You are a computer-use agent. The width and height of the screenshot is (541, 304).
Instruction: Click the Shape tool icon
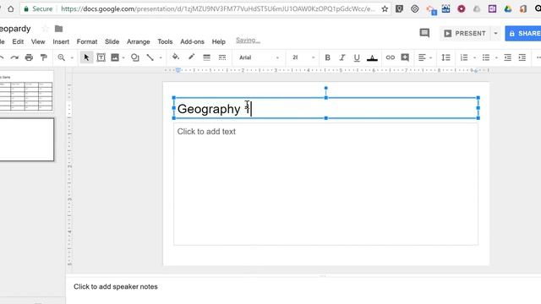click(135, 57)
